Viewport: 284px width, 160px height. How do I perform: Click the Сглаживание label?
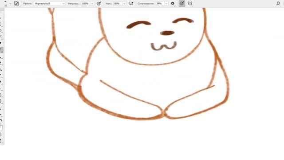[146, 4]
